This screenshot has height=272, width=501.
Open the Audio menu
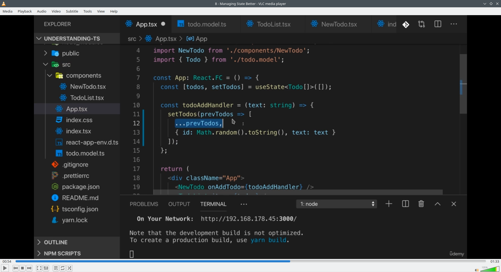point(42,11)
